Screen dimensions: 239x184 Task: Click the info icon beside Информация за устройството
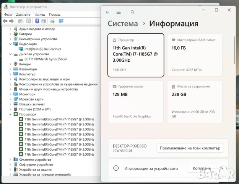116,168
